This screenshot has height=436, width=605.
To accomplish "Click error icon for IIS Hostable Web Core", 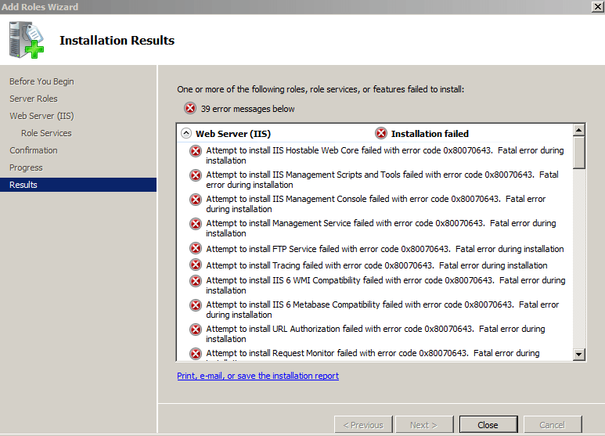I will [x=196, y=151].
